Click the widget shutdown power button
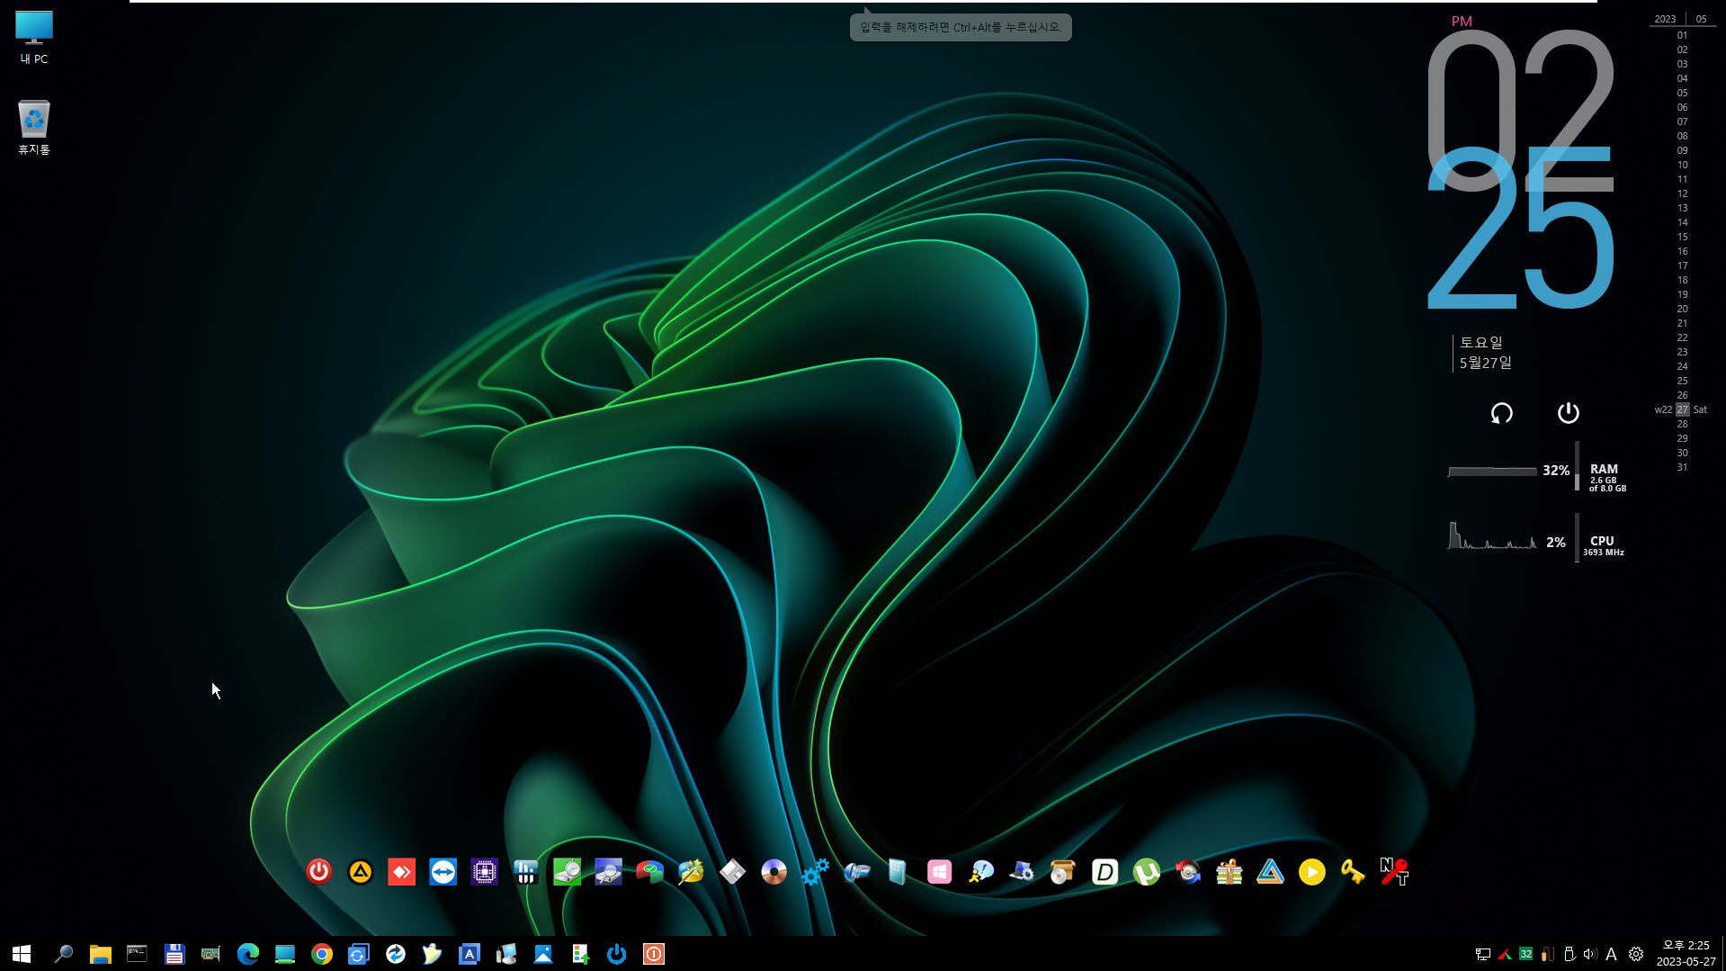The height and width of the screenshot is (971, 1726). (x=1568, y=412)
